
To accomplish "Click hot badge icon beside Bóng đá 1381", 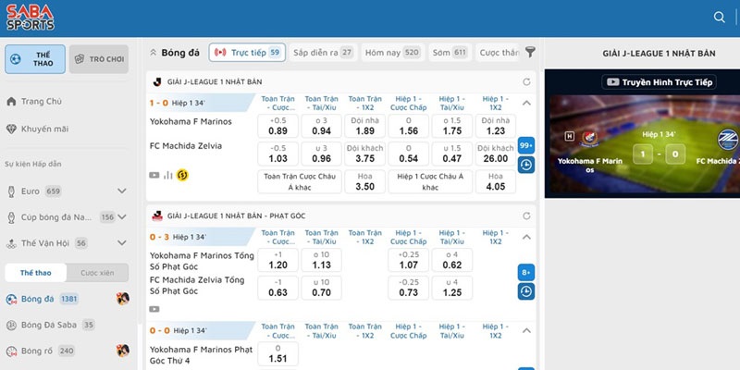I will point(123,298).
